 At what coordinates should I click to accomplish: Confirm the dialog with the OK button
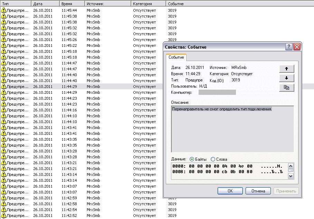tap(230, 191)
